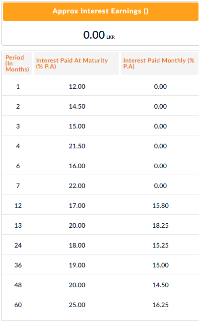Click the 6 month period row
This screenshot has width=199, height=323.
point(100,166)
